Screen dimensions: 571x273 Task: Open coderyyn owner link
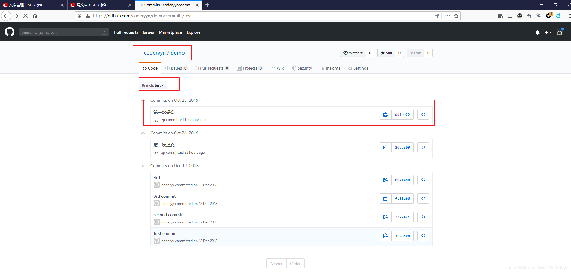(155, 53)
